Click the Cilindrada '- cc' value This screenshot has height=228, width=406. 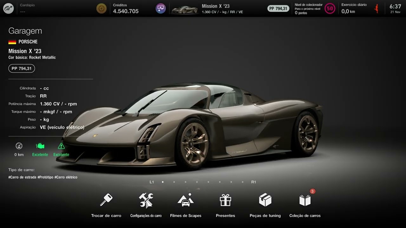[x=44, y=88]
